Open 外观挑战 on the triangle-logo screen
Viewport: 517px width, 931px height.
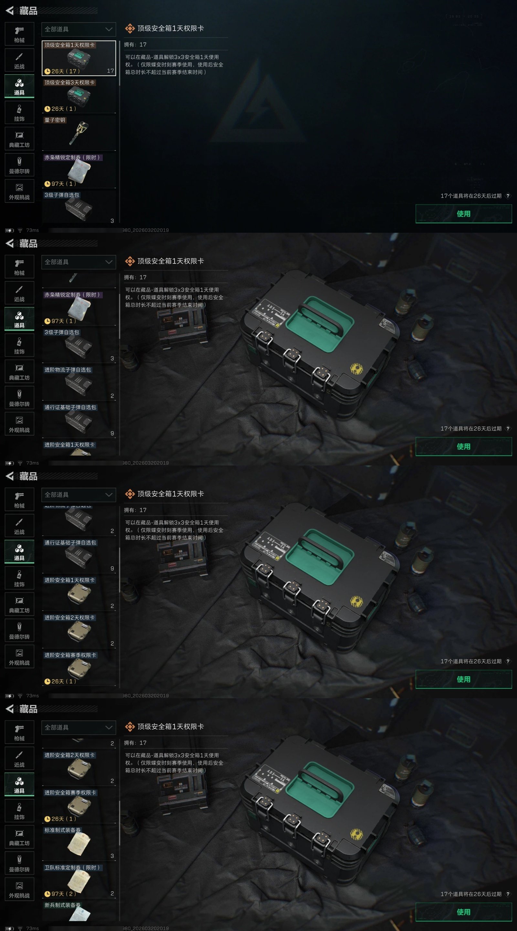19,191
